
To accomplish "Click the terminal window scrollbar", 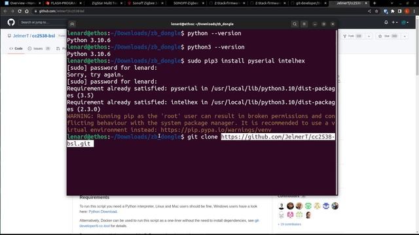I will 337,112.
